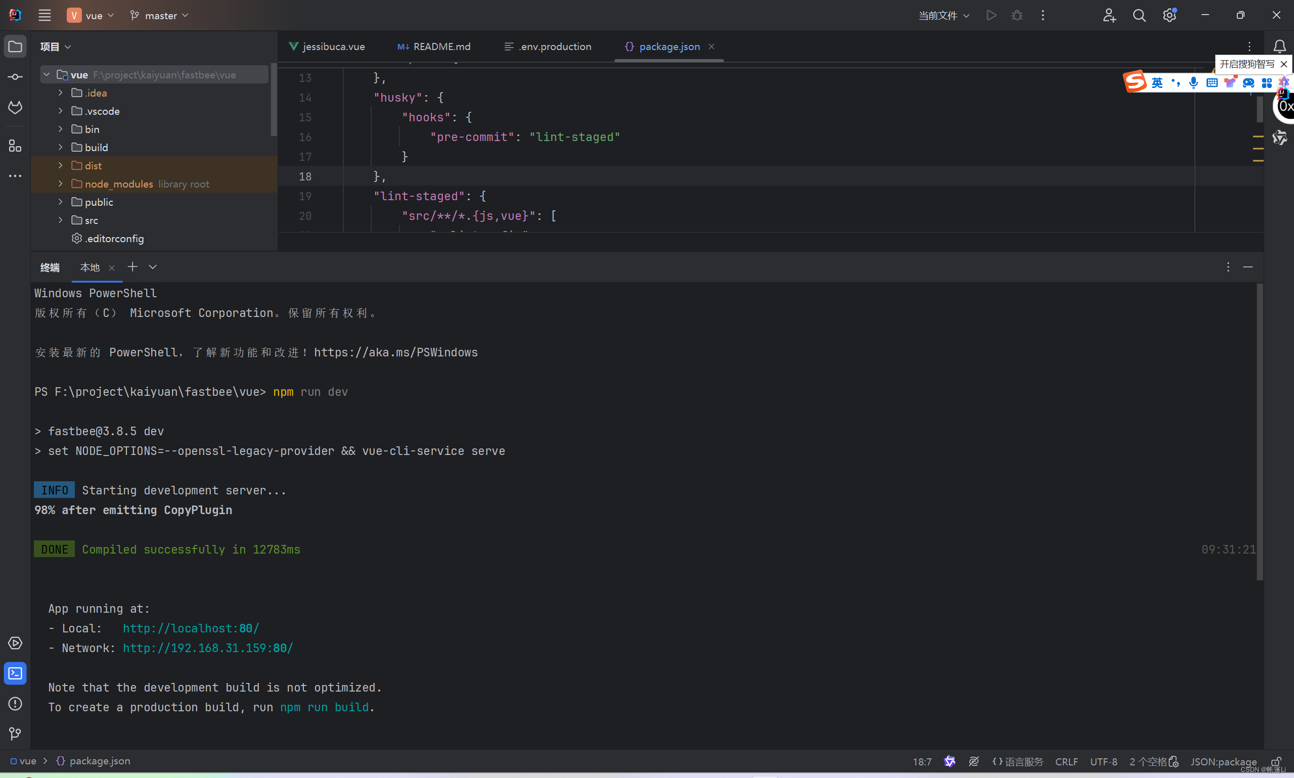1294x778 pixels.
Task: Open the Structure tool window icon
Action: point(15,146)
